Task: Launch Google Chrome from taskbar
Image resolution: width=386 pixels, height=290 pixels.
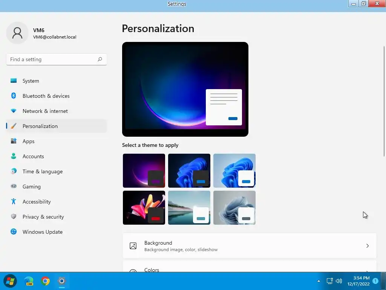Action: pos(45,281)
